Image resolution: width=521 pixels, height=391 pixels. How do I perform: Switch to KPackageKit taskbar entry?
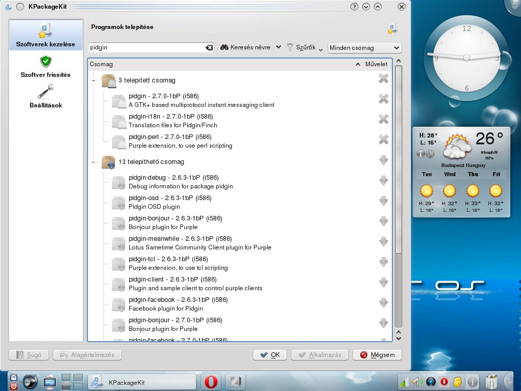pyautogui.click(x=142, y=382)
